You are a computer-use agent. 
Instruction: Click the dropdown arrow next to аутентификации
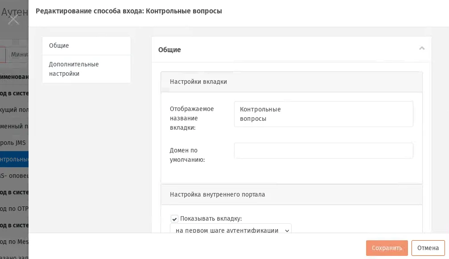(x=287, y=230)
